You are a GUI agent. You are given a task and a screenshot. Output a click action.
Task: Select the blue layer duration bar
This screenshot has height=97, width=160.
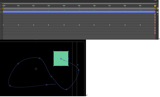(79, 12)
